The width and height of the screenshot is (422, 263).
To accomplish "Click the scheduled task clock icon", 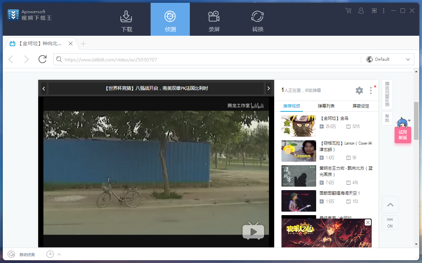I will [x=50, y=254].
